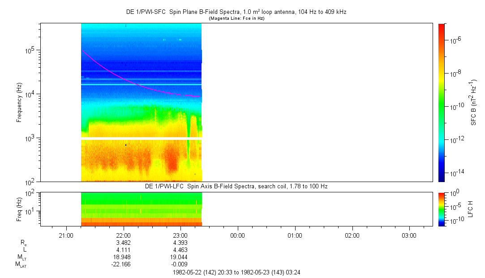Select the DE 1/PWI-LFC panel title
Viewport: 485px width, 278px height.
click(236, 186)
